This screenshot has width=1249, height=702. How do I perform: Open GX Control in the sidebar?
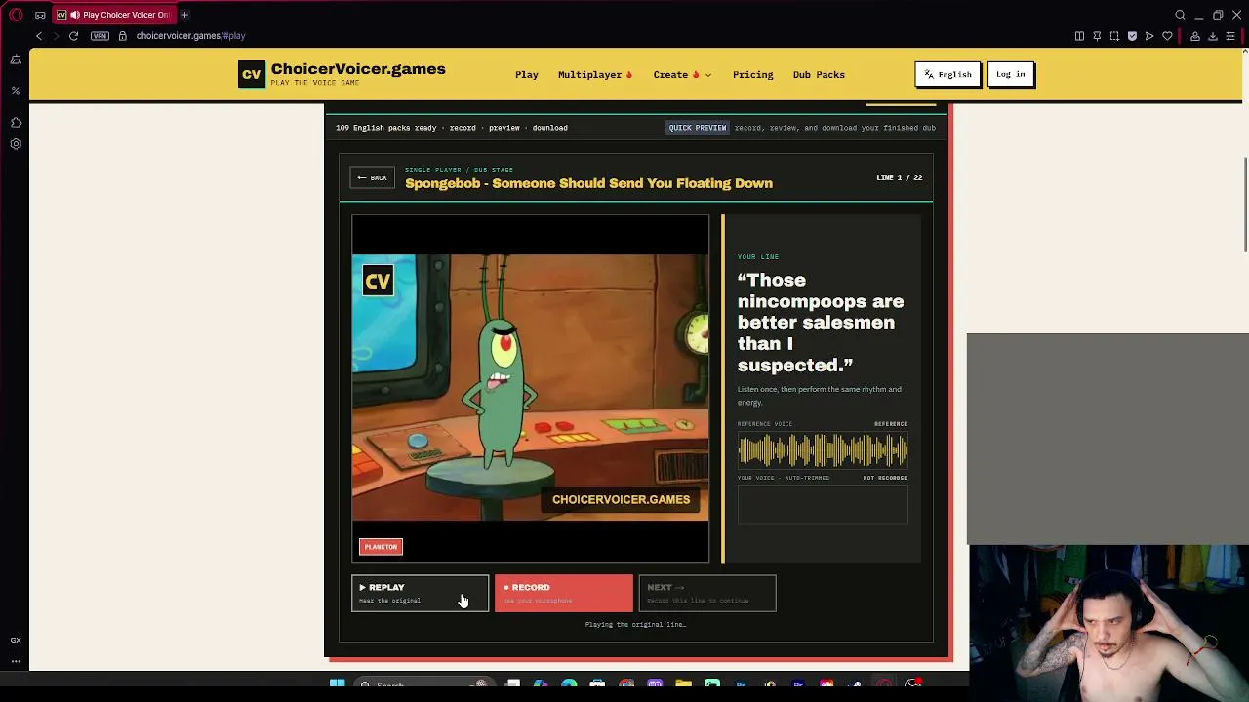[x=16, y=60]
